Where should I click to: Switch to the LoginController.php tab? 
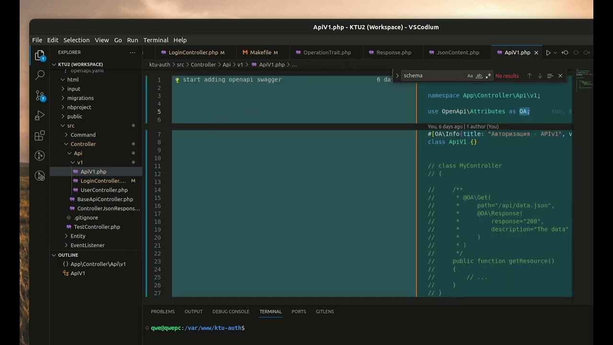(x=193, y=53)
